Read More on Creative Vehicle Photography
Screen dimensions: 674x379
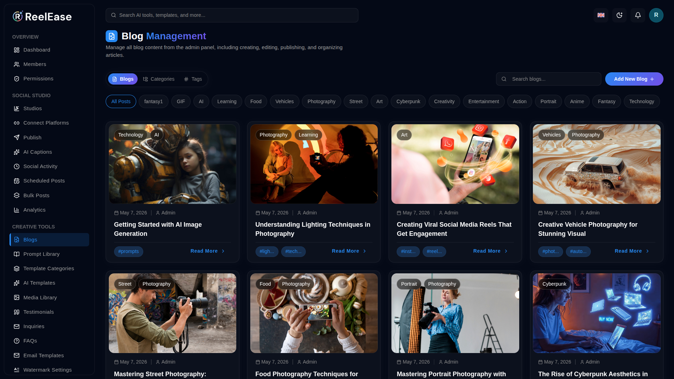coord(632,251)
